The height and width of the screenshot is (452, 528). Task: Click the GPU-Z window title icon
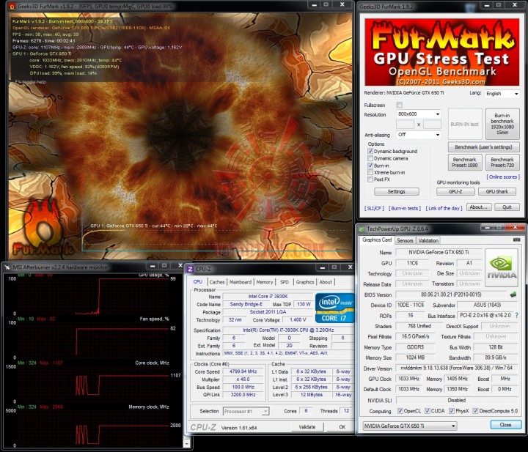[362, 229]
